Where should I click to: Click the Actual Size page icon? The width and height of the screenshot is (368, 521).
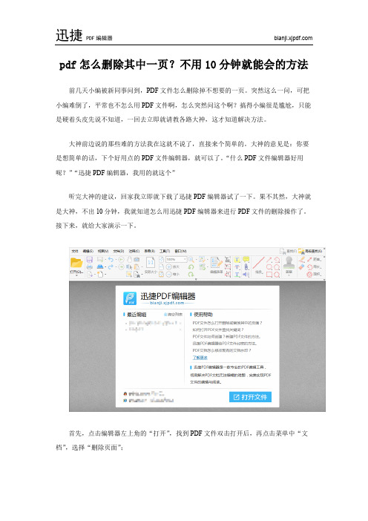pos(151,262)
